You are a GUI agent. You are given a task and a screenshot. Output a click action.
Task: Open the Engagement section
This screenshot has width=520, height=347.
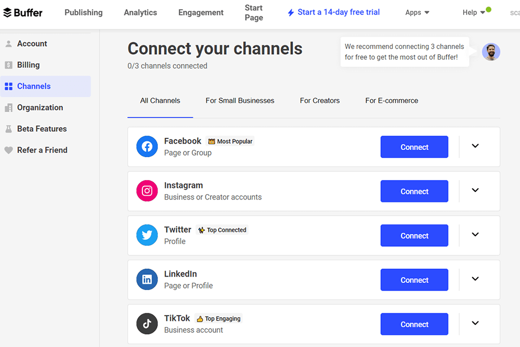(x=201, y=12)
